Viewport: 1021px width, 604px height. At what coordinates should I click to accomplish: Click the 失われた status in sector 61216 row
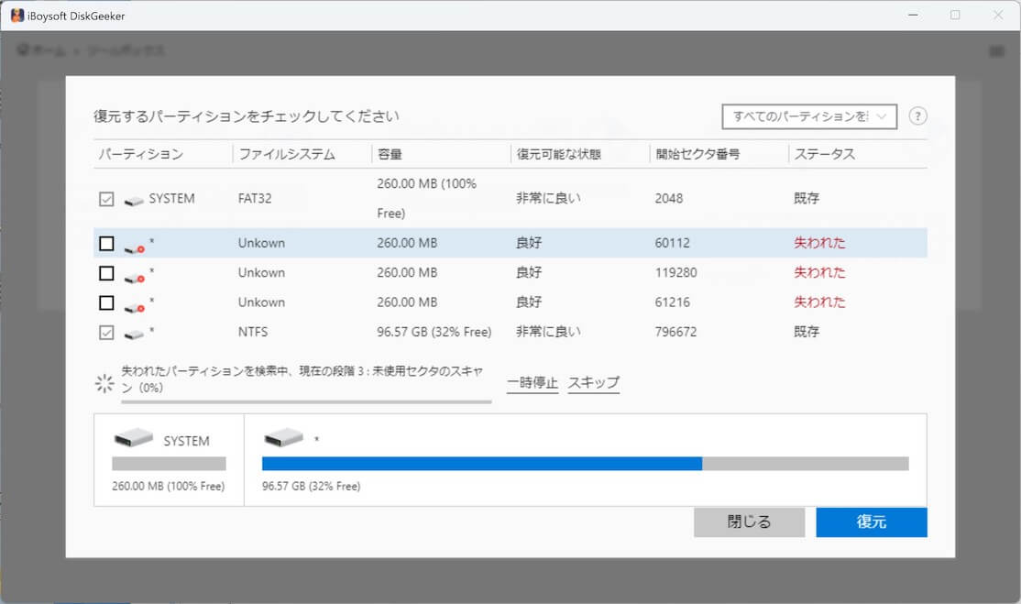click(819, 302)
